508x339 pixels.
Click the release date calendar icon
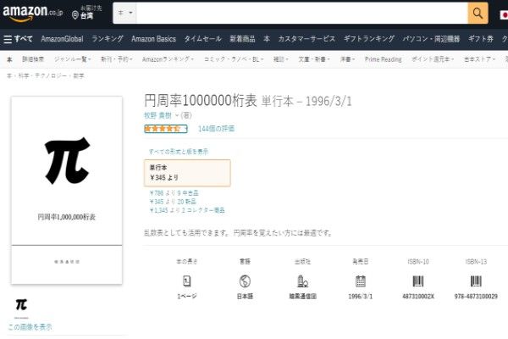tap(361, 281)
